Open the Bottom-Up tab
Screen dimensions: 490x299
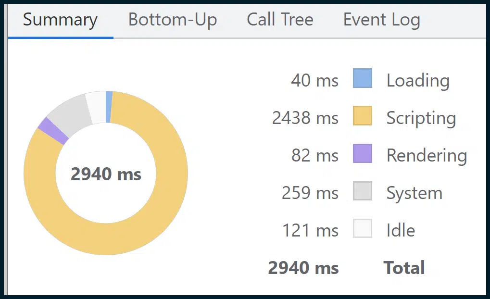click(x=173, y=20)
